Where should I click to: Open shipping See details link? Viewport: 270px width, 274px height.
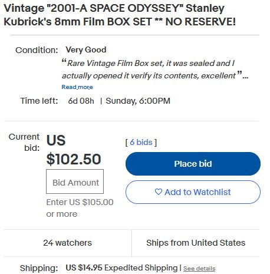tap(199, 268)
